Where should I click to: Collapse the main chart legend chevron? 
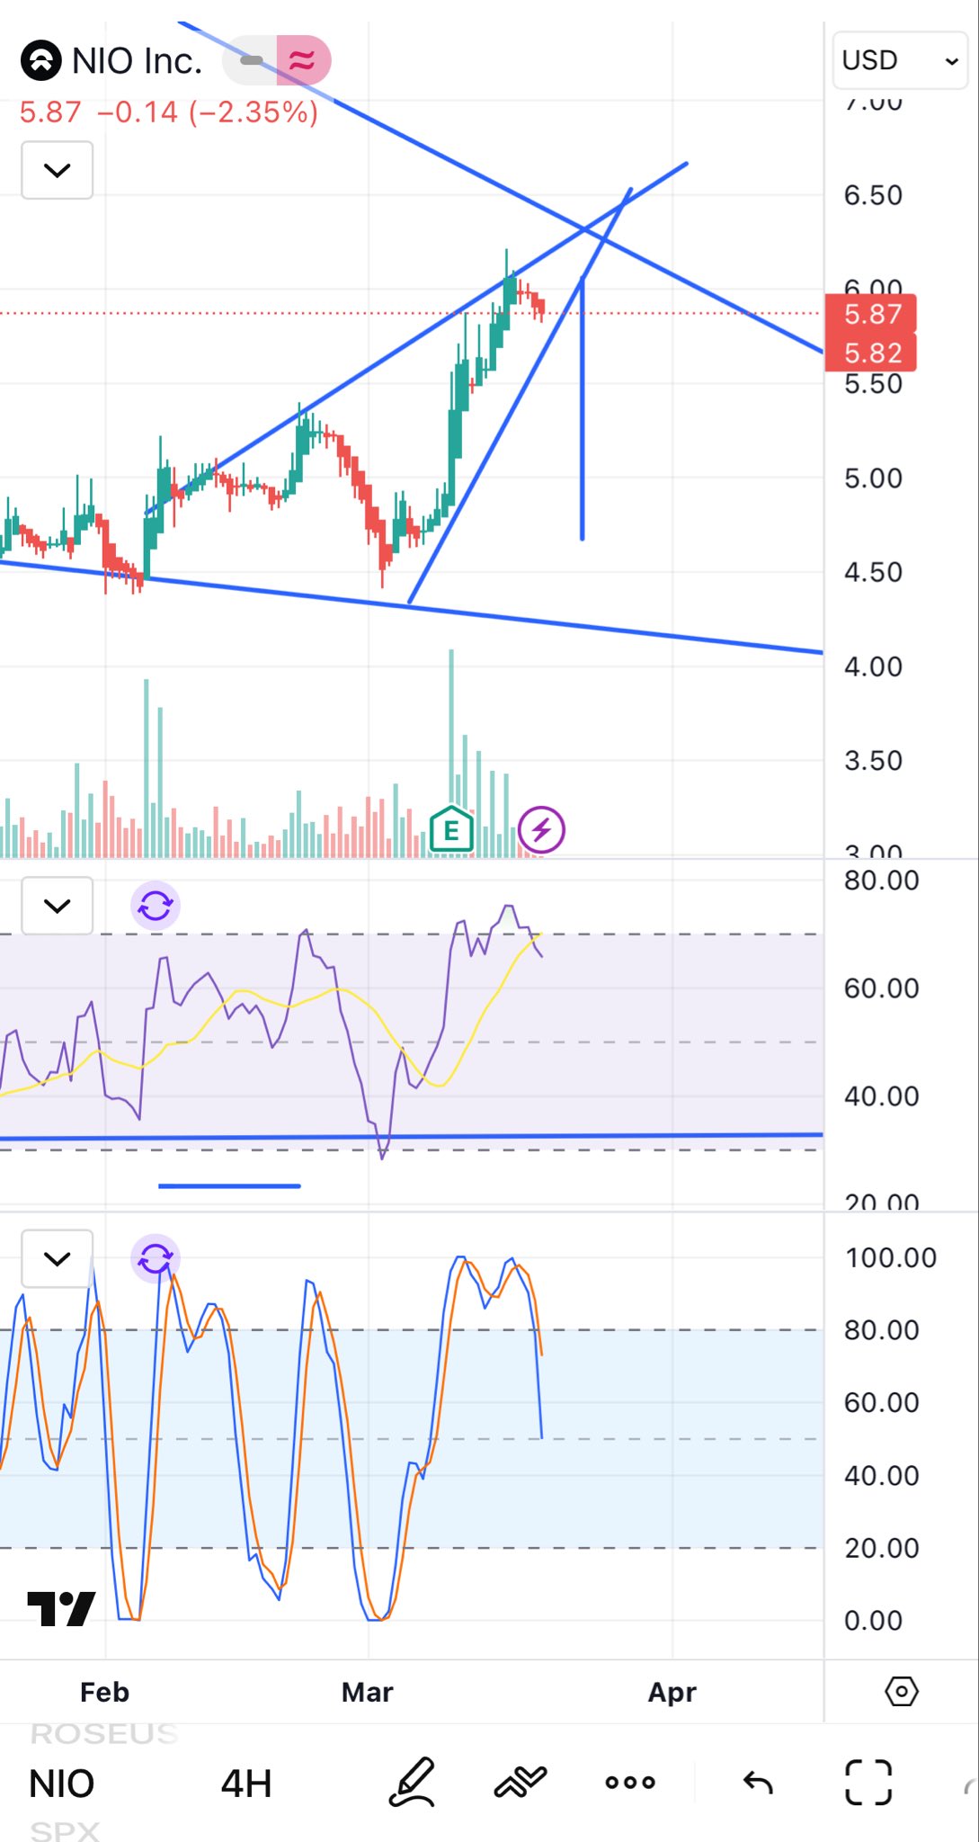coord(58,170)
